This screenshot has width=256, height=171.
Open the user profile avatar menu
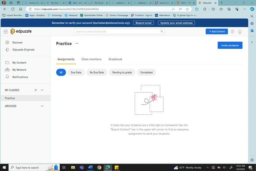point(240,32)
